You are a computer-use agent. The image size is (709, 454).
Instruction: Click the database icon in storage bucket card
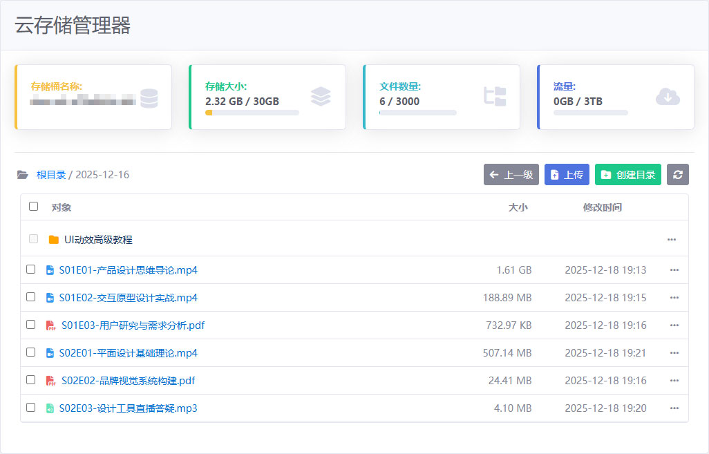pyautogui.click(x=149, y=98)
